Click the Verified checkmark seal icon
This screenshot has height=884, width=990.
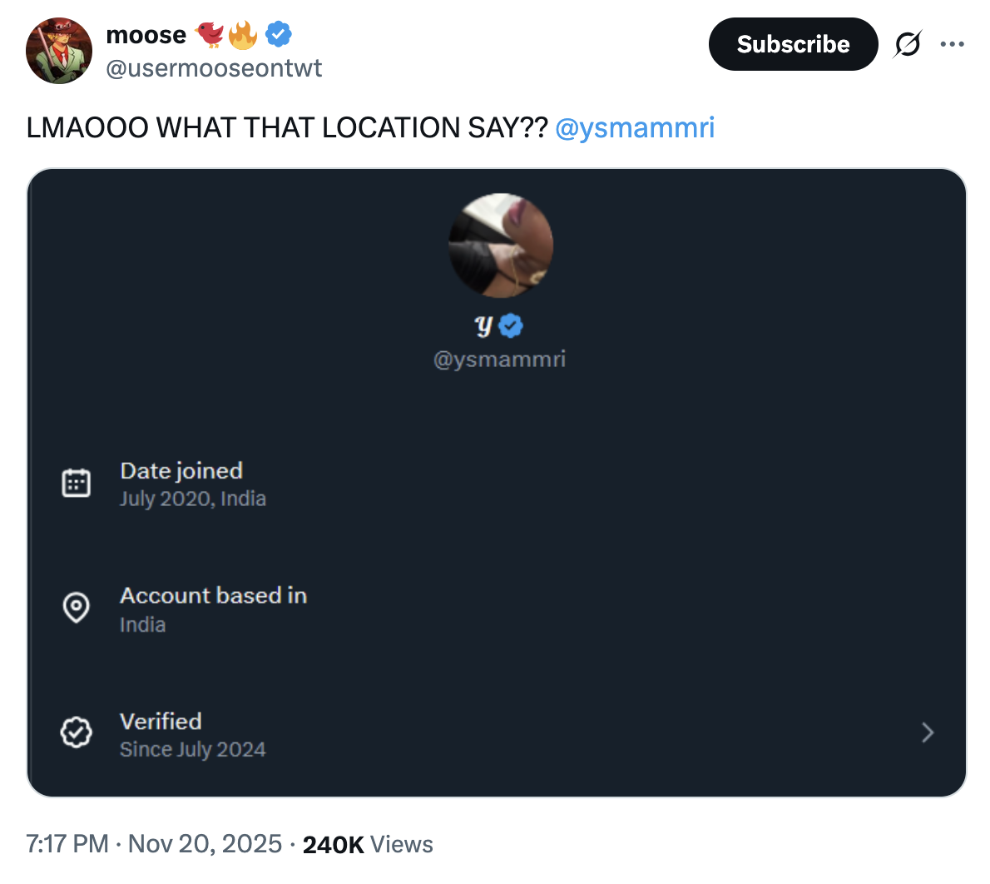click(x=77, y=733)
